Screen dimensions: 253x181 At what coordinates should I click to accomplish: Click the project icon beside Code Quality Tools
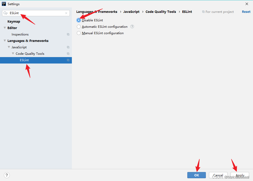(68, 54)
